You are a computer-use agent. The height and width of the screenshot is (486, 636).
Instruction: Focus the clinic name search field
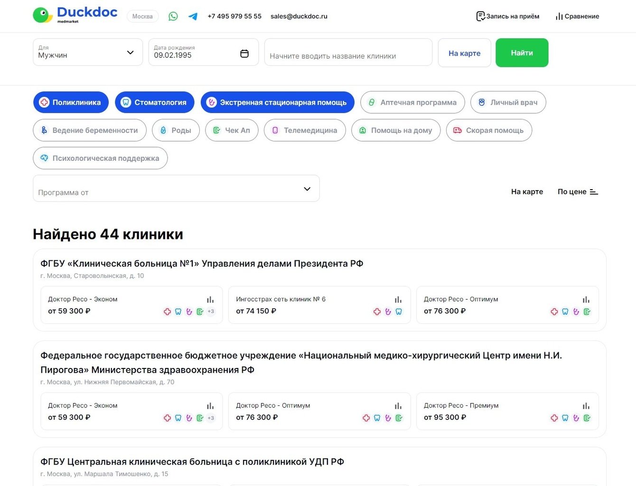(x=348, y=55)
